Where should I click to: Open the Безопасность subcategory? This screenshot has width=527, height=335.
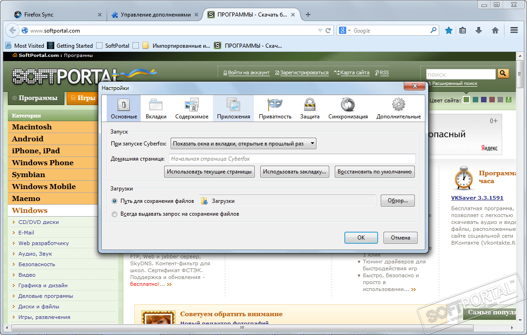[37, 264]
